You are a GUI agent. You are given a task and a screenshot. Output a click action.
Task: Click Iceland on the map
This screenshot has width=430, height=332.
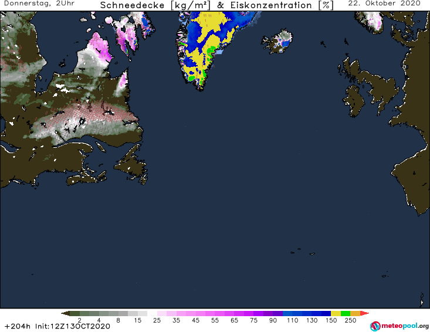click(277, 42)
